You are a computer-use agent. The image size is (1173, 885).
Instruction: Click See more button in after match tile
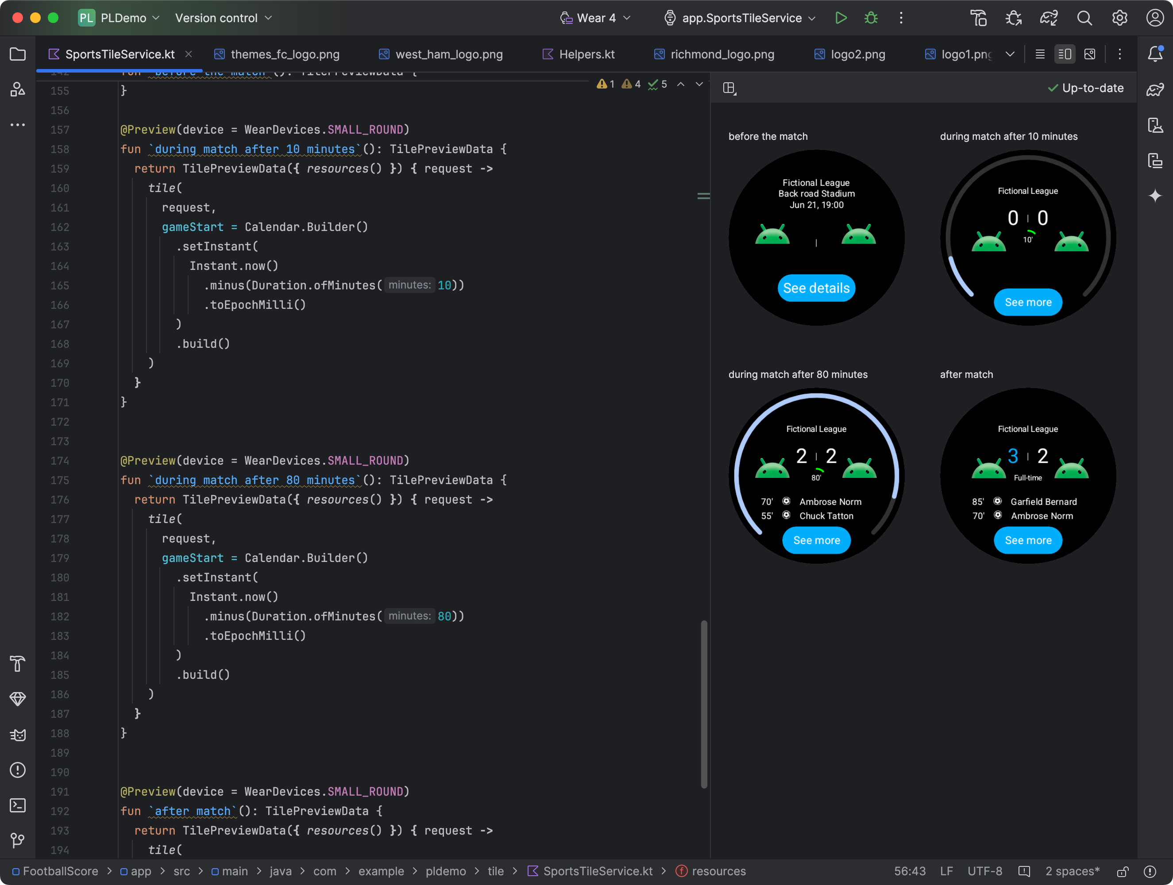tap(1028, 540)
